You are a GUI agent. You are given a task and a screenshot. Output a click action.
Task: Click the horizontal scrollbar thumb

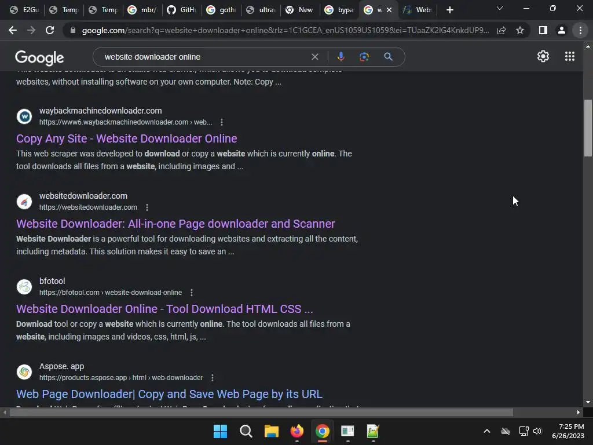[x=261, y=412]
